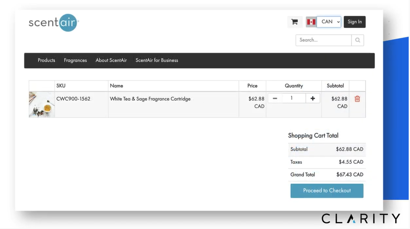Remove item with the red trash icon
Image resolution: width=410 pixels, height=229 pixels.
pyautogui.click(x=357, y=99)
